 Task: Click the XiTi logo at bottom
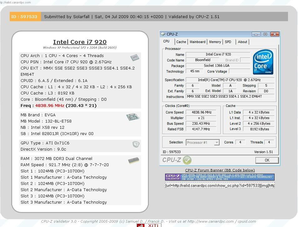149,225
